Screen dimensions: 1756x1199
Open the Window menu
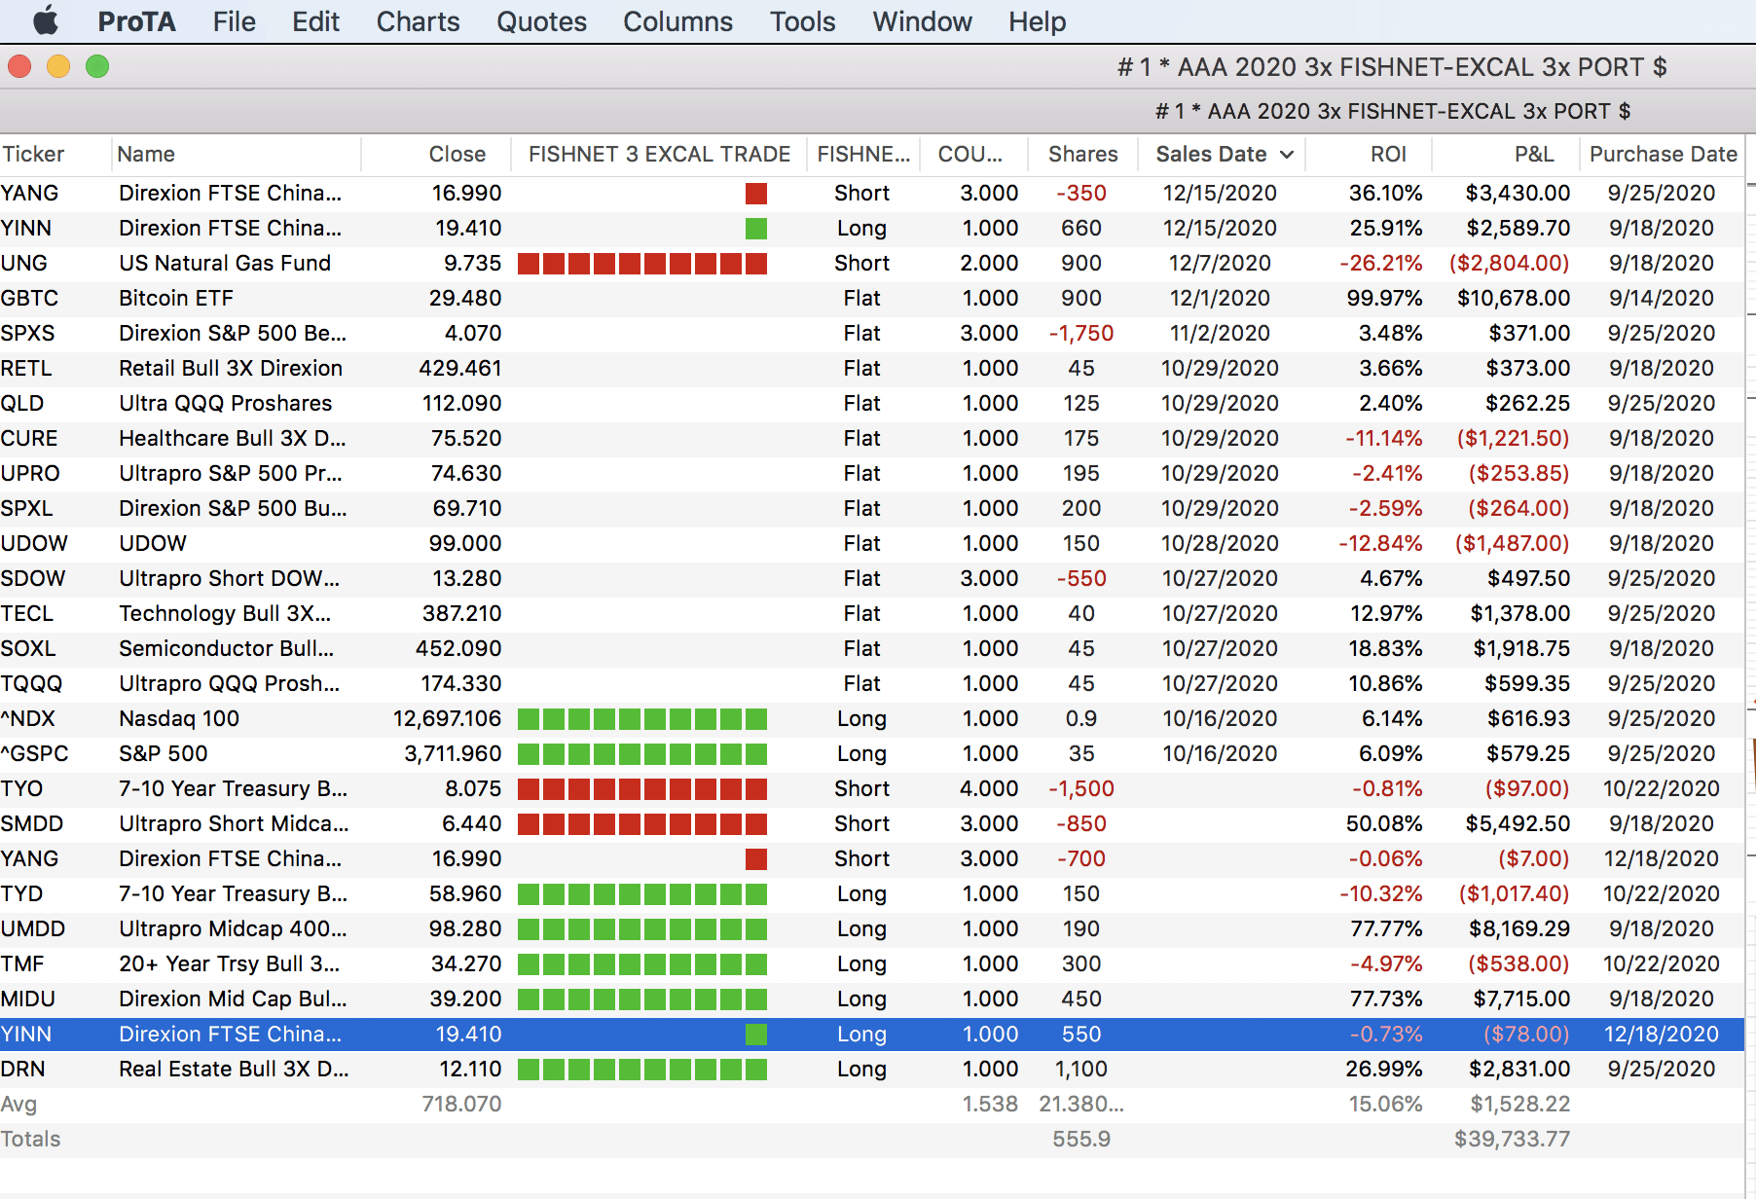tap(922, 21)
